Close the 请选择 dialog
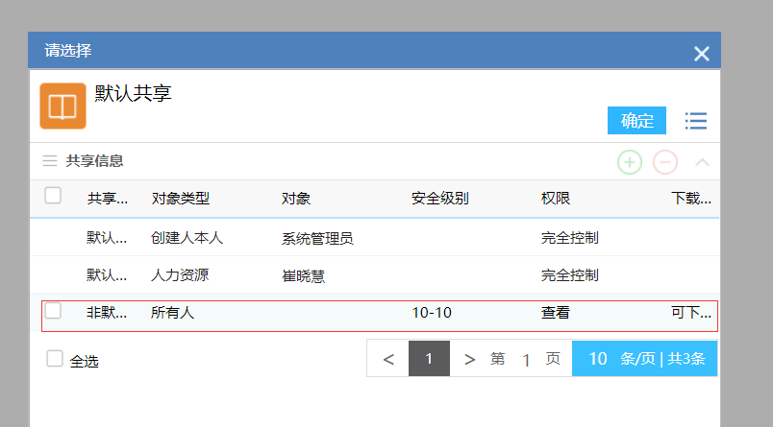This screenshot has width=773, height=427. 702,54
